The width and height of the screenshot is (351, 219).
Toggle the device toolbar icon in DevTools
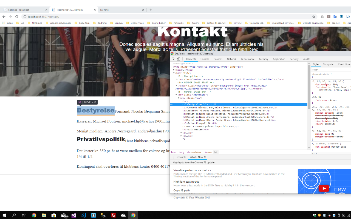[179, 59]
